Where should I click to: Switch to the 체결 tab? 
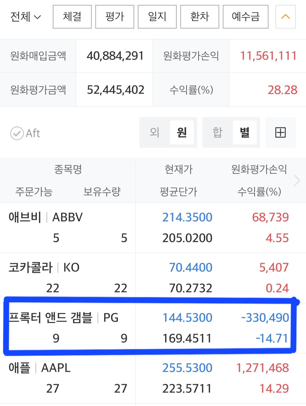(72, 17)
